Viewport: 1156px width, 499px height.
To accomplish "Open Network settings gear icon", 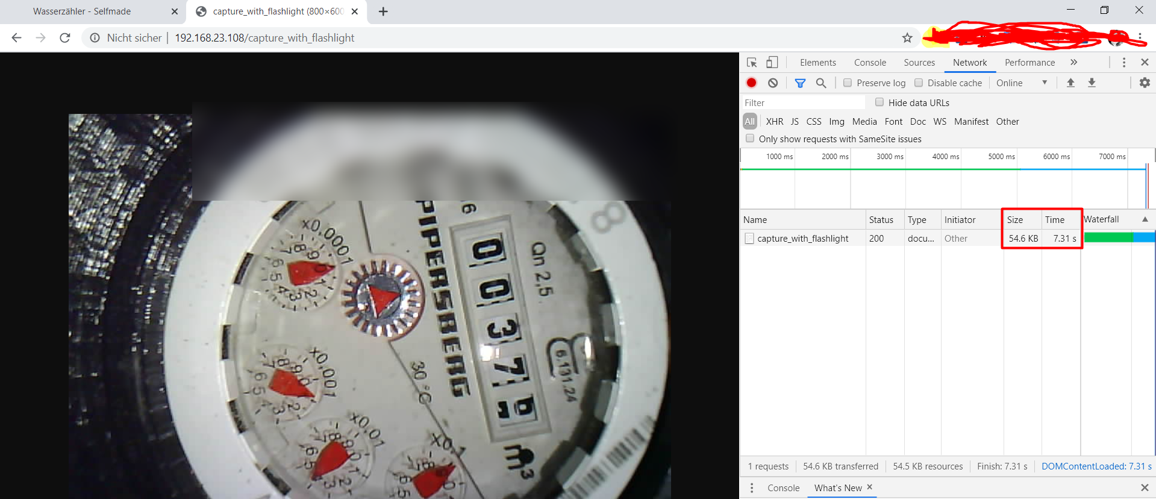I will tap(1145, 83).
